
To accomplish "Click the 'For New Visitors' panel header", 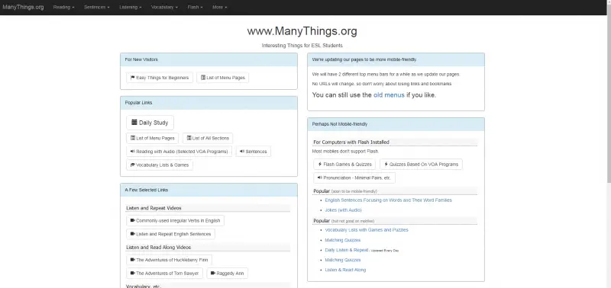I will (x=209, y=59).
